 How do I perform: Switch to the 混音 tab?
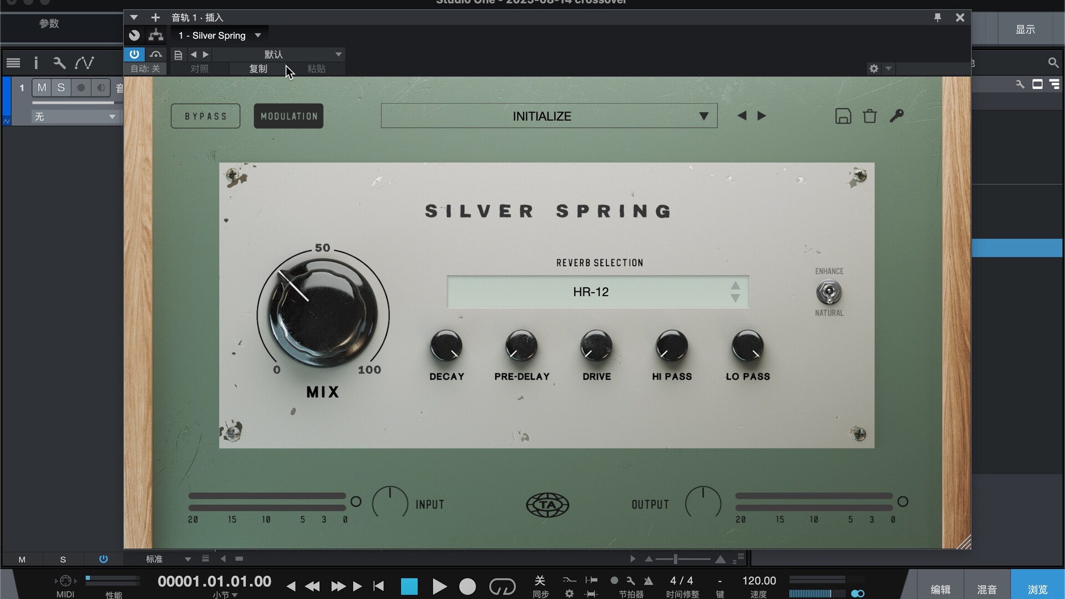tap(987, 590)
